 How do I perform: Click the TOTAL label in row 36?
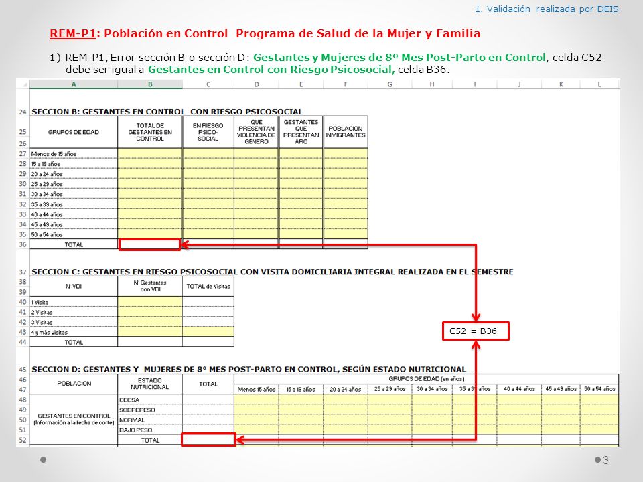click(x=74, y=245)
